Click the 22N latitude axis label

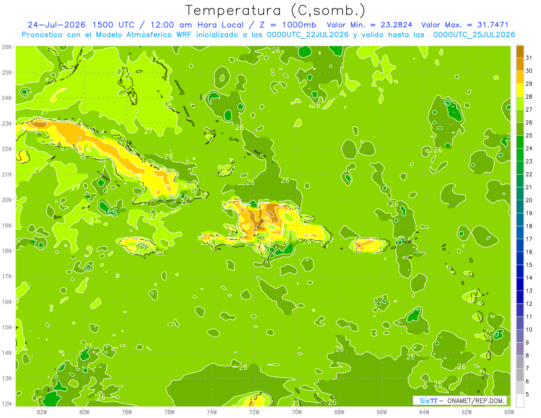click(x=7, y=149)
